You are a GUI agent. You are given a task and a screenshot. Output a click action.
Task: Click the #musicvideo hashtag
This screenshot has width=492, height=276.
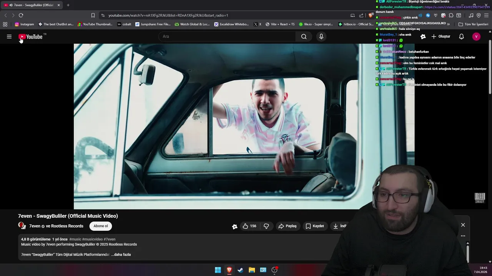click(x=92, y=239)
